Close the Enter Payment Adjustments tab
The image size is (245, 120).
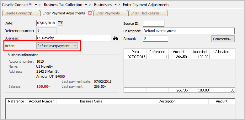click(90, 13)
